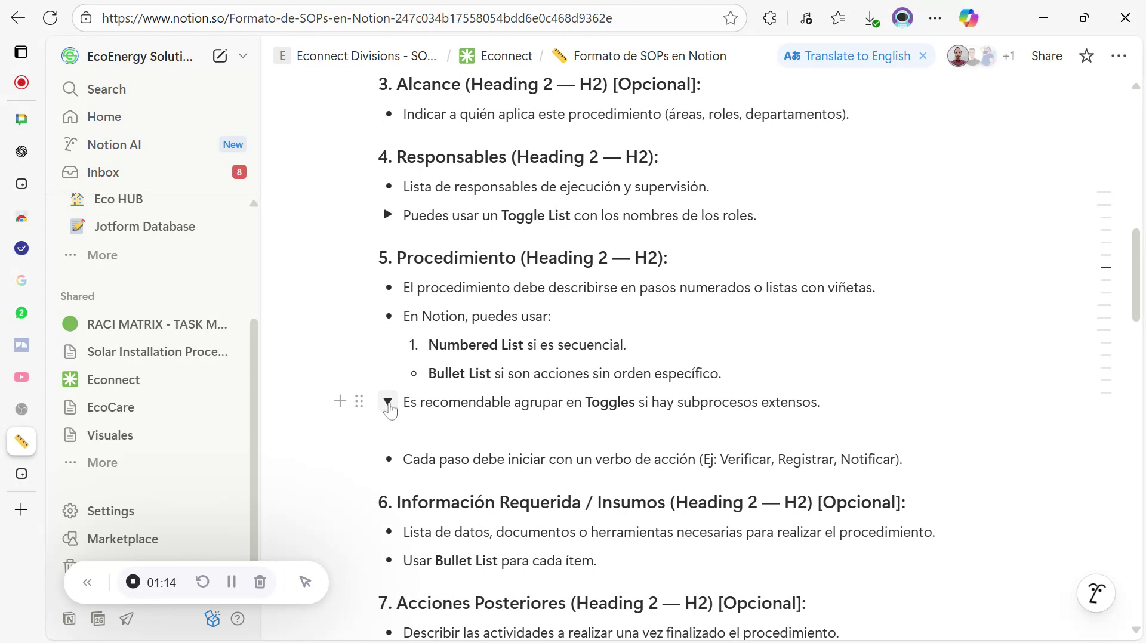Open the page options three-dot menu
1146x643 pixels.
1119,55
